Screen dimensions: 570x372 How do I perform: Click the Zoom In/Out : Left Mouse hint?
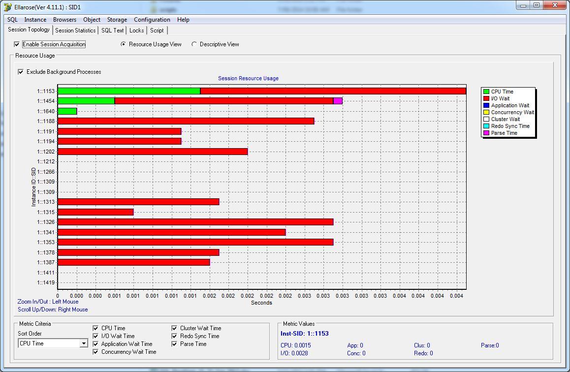48,302
